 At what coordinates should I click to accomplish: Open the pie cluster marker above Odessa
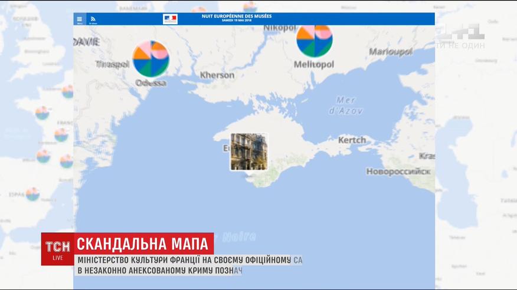coord(151,58)
